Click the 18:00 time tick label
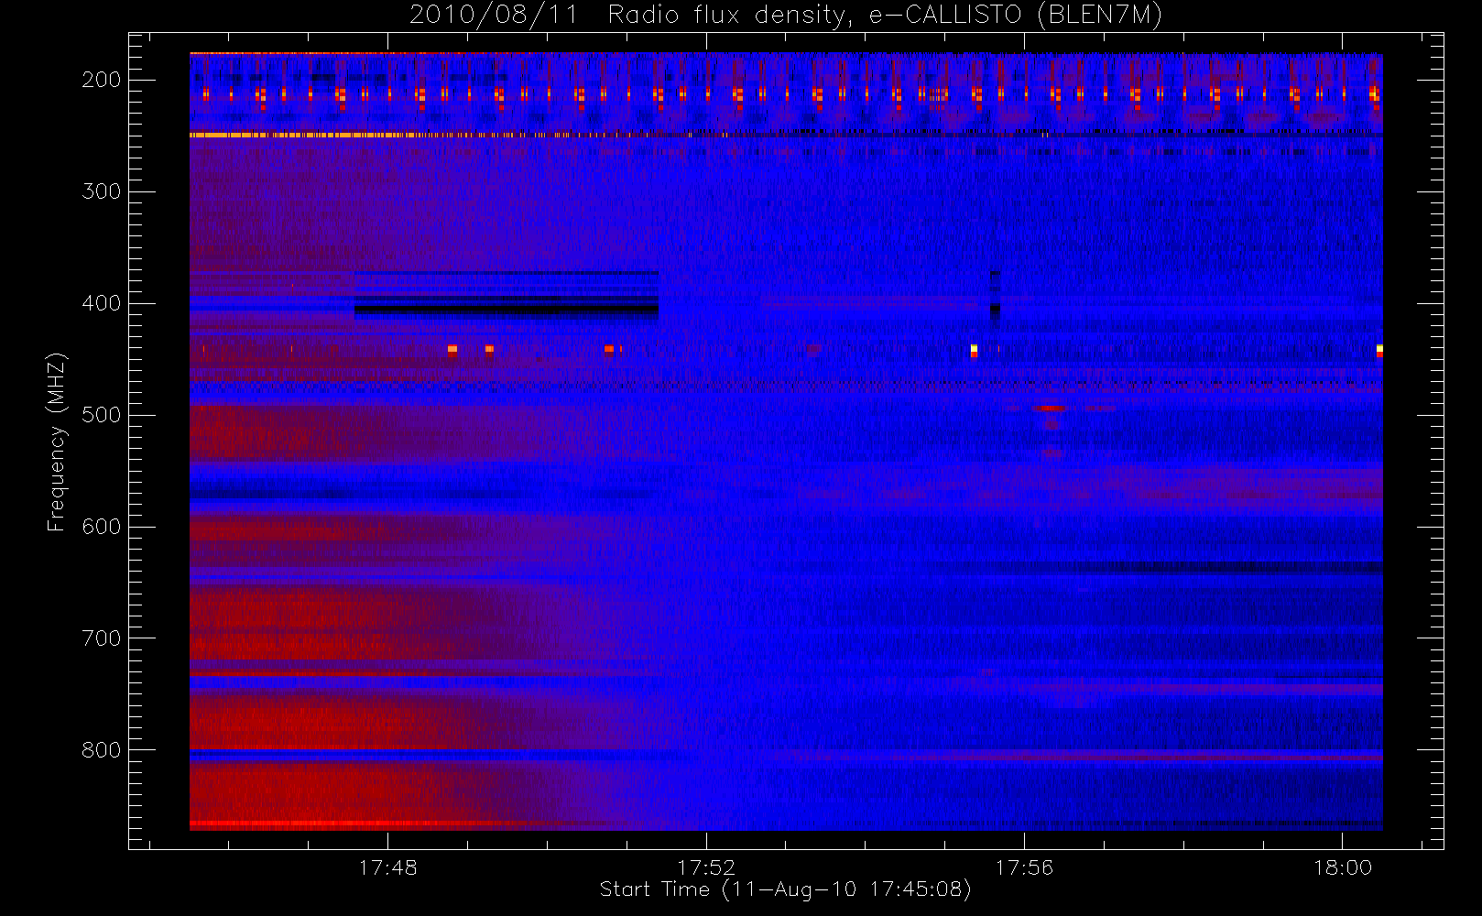 1343,867
